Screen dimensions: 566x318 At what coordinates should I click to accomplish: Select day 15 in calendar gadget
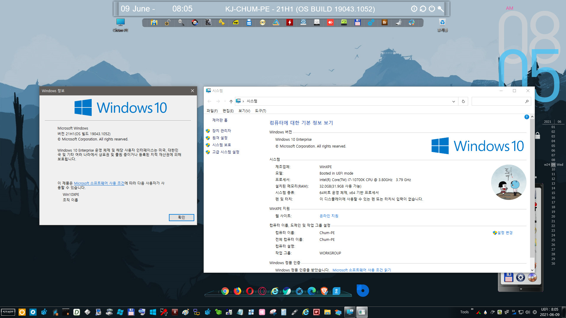point(553,193)
